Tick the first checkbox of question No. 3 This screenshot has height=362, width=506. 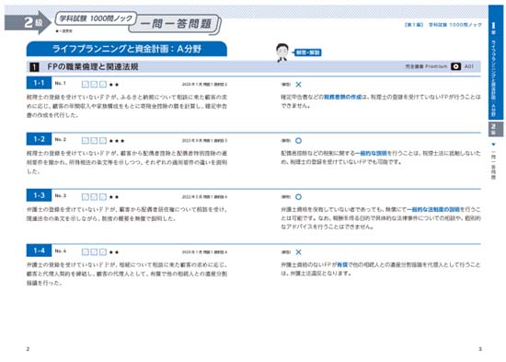[x=86, y=197]
